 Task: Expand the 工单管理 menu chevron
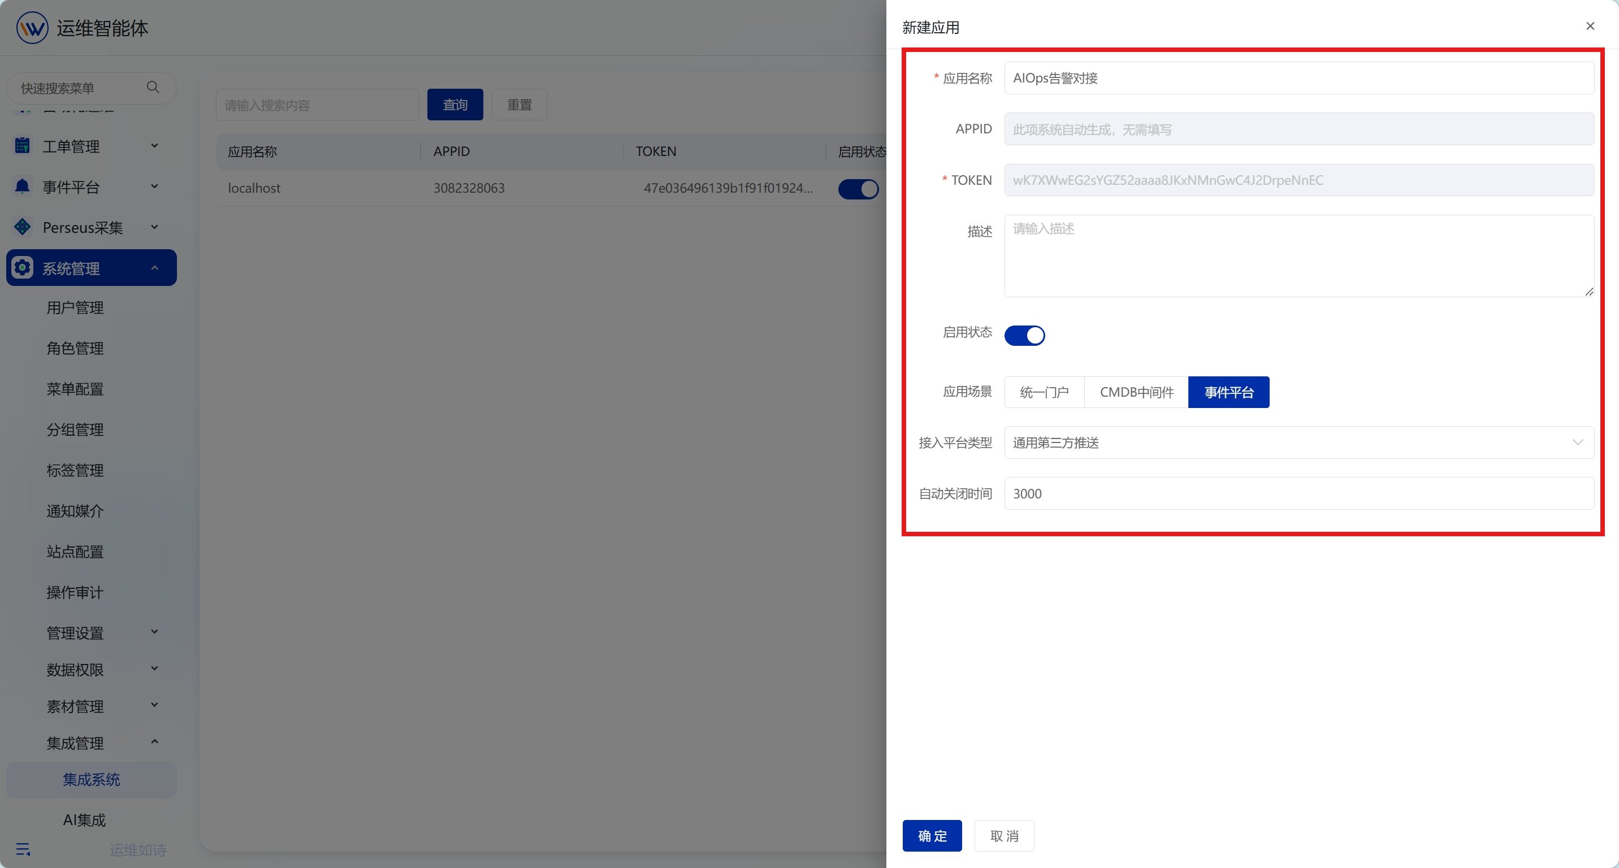[155, 146]
